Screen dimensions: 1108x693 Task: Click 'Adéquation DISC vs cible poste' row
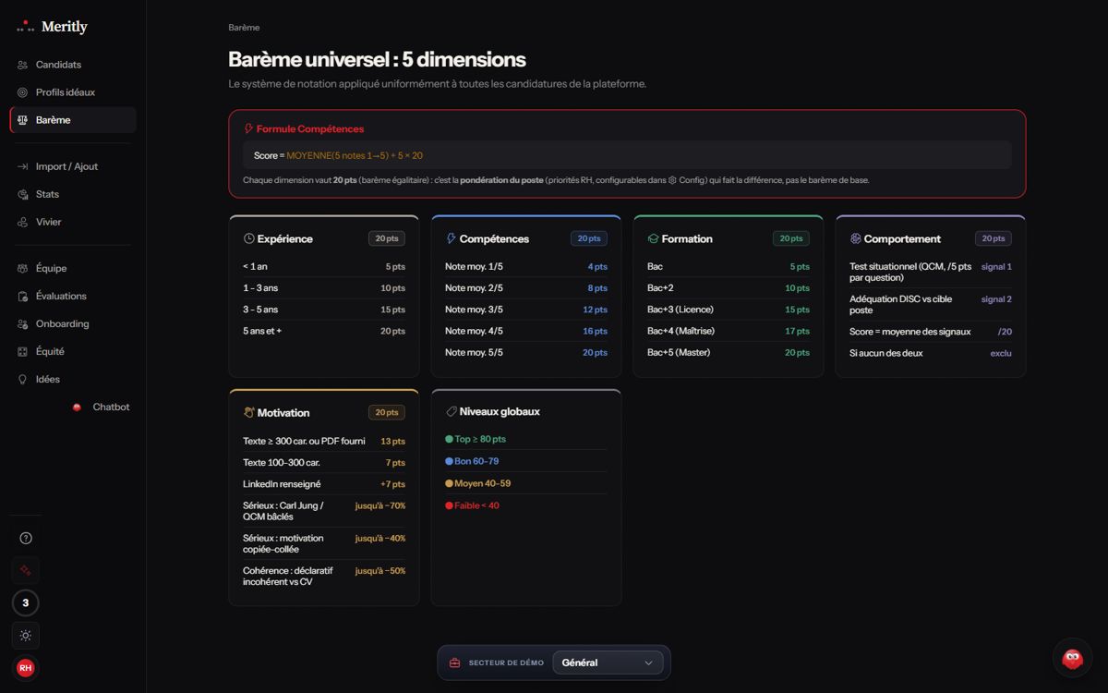(931, 305)
